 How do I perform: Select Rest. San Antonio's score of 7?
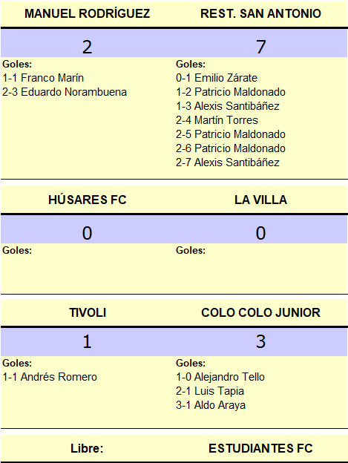[260, 47]
